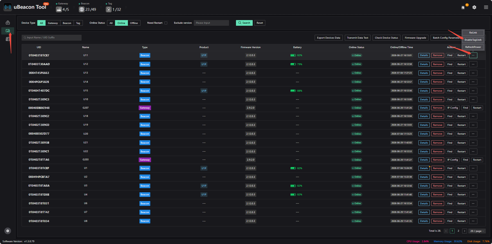
Task: Open the bottom-left sidebar settings gear
Action: click(x=8, y=231)
